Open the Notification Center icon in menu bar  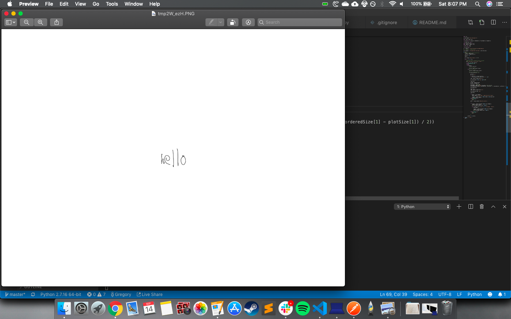500,4
